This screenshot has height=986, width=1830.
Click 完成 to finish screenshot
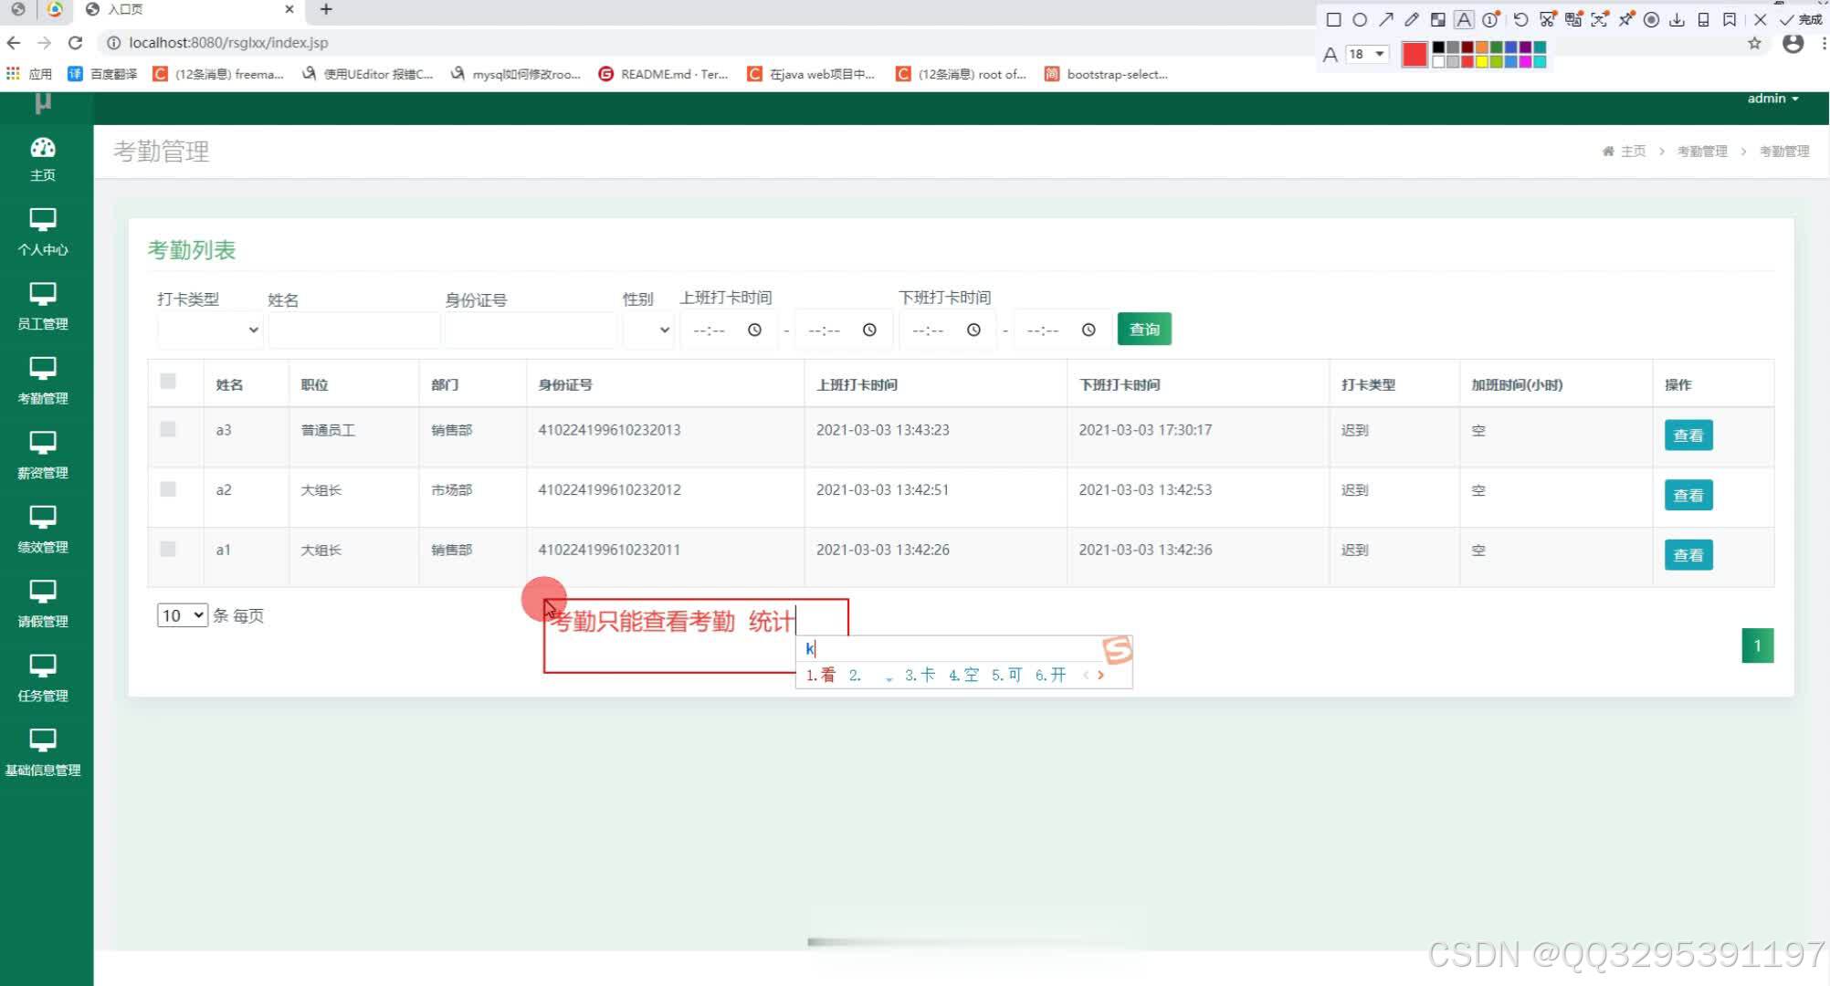coord(1800,20)
